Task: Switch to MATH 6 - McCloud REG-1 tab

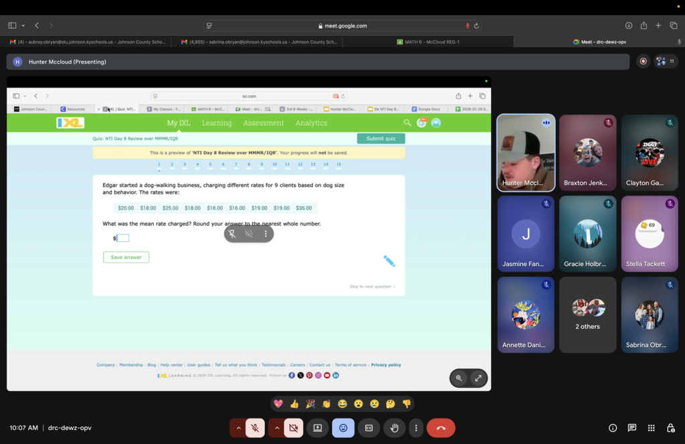Action: click(x=428, y=42)
